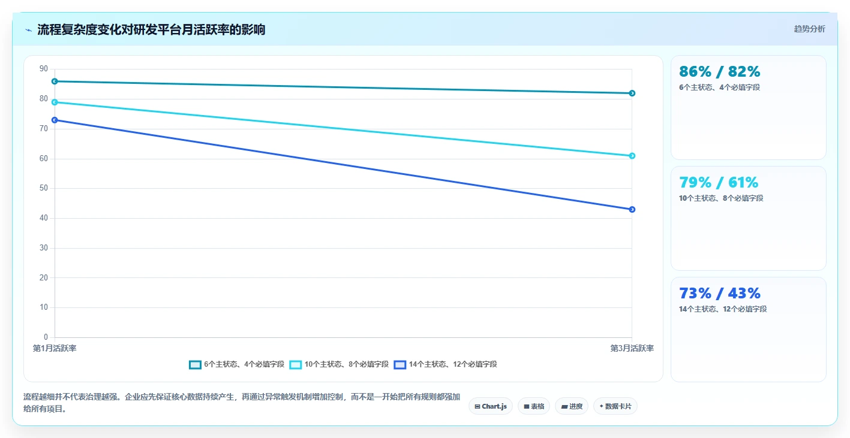Click the y-axis value 0
Screen dimensions: 850x438
point(46,337)
